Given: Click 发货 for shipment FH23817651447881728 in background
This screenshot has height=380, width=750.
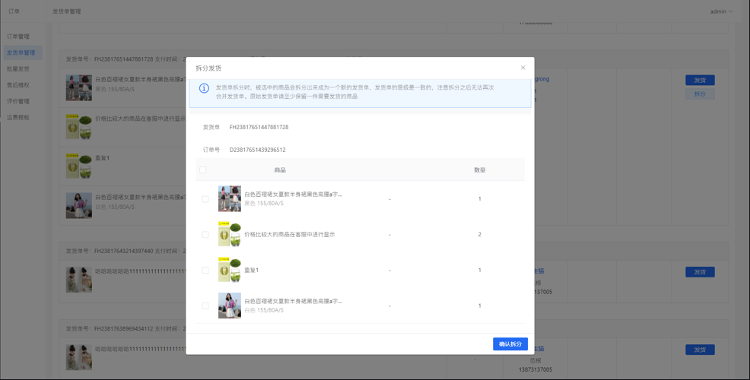Looking at the screenshot, I should click(x=700, y=81).
